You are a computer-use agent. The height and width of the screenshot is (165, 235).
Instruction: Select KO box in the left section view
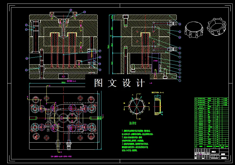tap(63, 76)
